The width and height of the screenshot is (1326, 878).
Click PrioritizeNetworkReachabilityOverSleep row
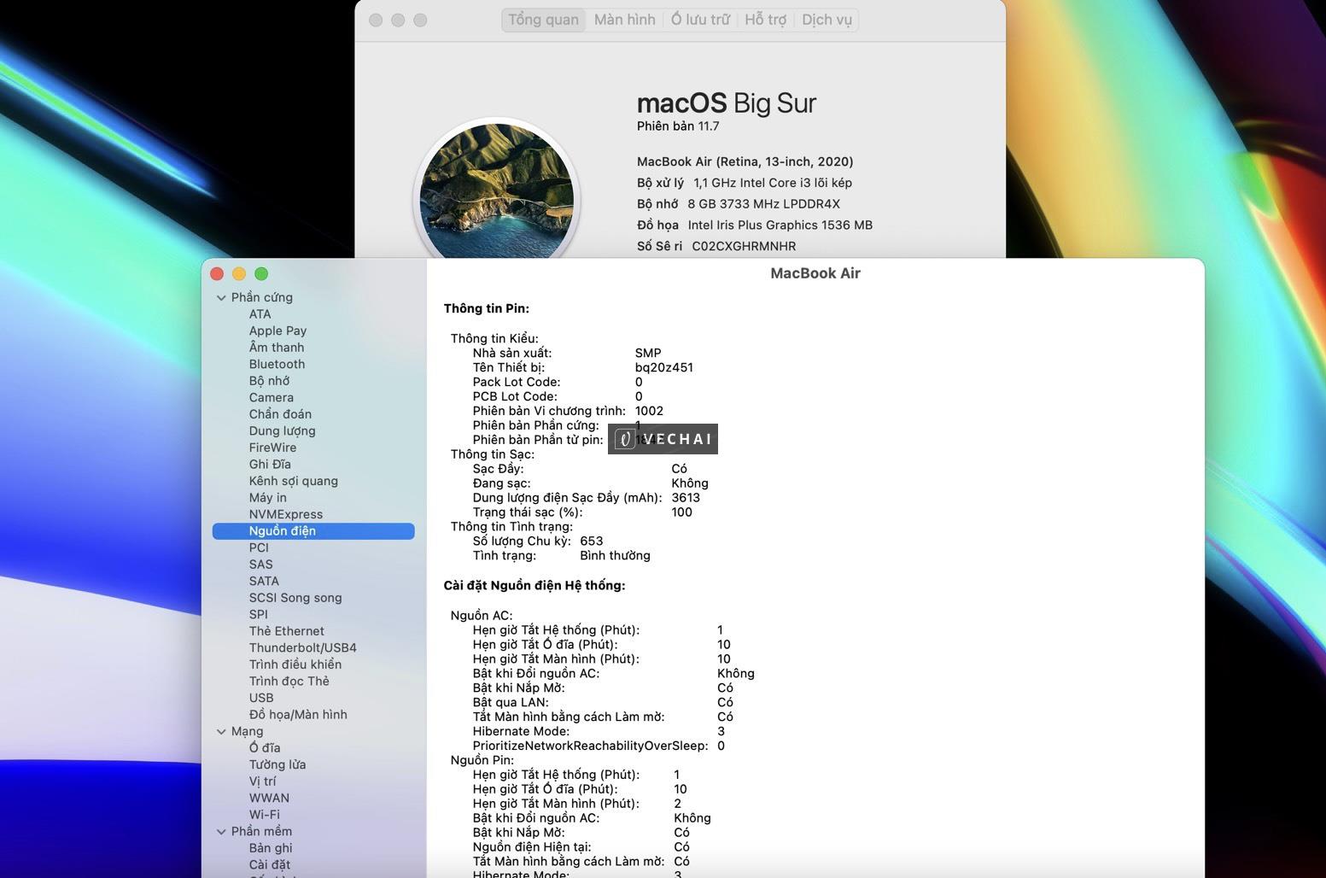pyautogui.click(x=599, y=746)
